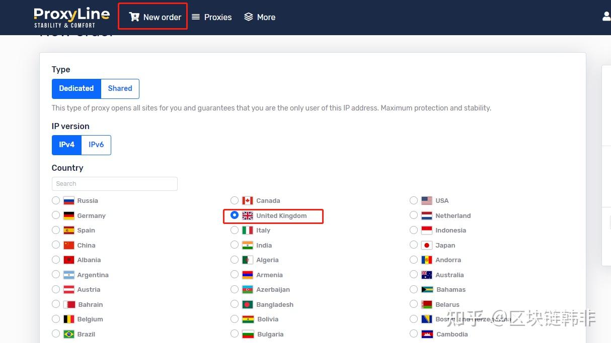
Task: Click the China flag icon
Action: pyautogui.click(x=69, y=245)
